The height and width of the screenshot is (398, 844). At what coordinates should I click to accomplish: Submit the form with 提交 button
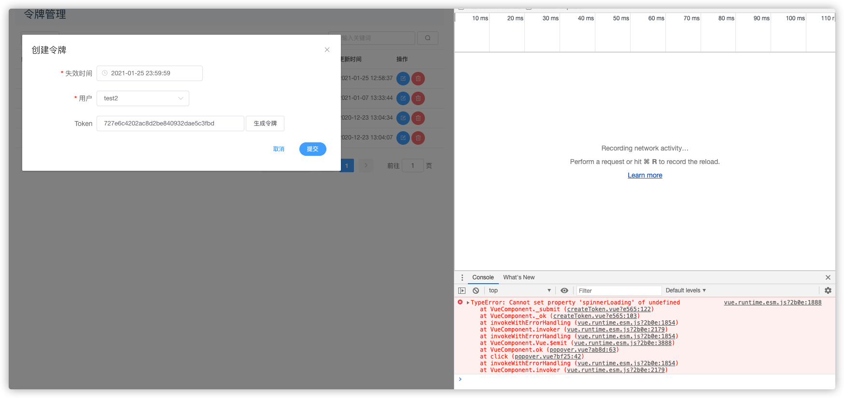click(x=313, y=149)
